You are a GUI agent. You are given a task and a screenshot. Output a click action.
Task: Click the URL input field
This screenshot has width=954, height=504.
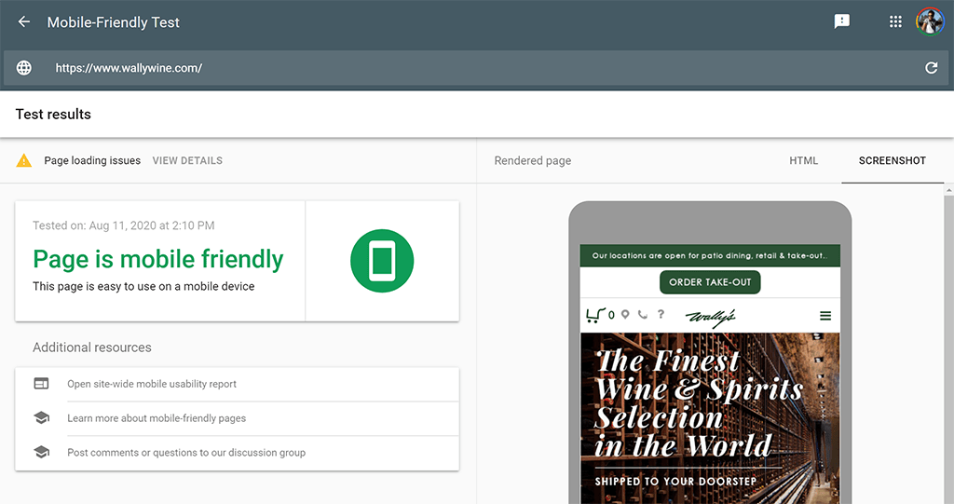466,68
